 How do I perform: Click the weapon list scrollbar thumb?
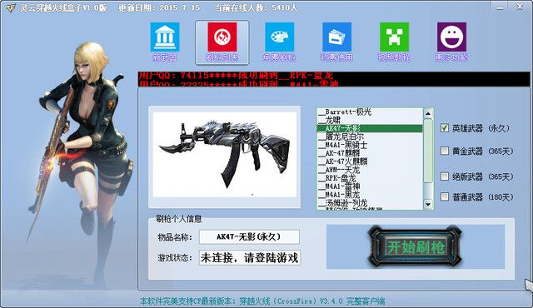pyautogui.click(x=428, y=151)
